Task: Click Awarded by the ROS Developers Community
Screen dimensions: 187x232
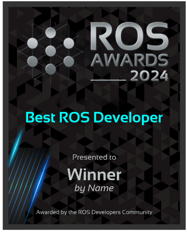Action: pos(94,212)
